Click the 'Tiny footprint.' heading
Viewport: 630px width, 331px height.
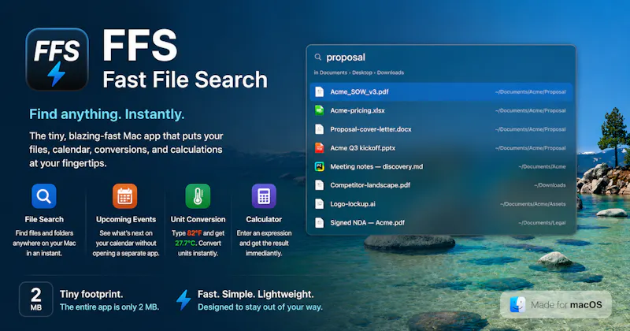pyautogui.click(x=91, y=294)
